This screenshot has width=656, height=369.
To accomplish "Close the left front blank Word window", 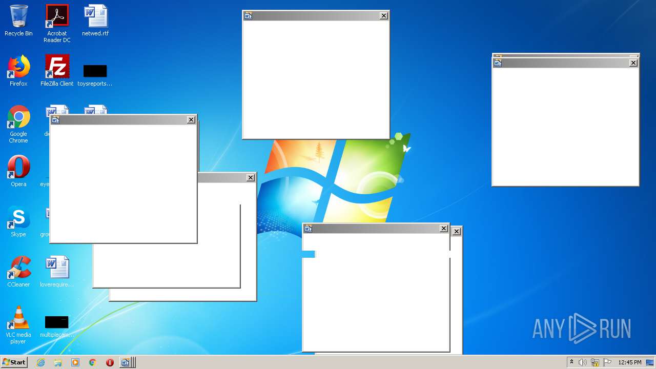I will point(191,120).
